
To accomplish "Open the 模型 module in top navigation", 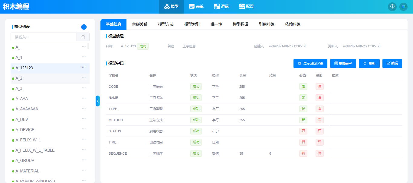I will pyautogui.click(x=171, y=7).
